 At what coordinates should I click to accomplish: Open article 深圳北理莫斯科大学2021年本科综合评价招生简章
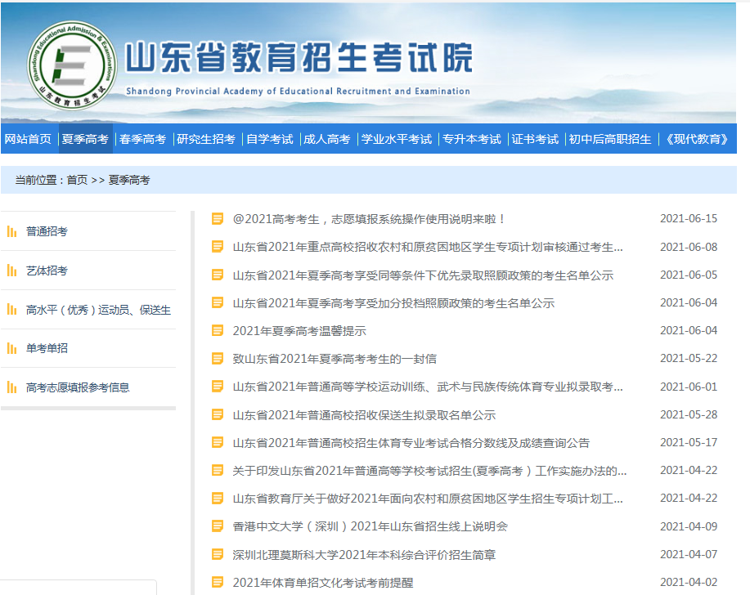(x=364, y=554)
